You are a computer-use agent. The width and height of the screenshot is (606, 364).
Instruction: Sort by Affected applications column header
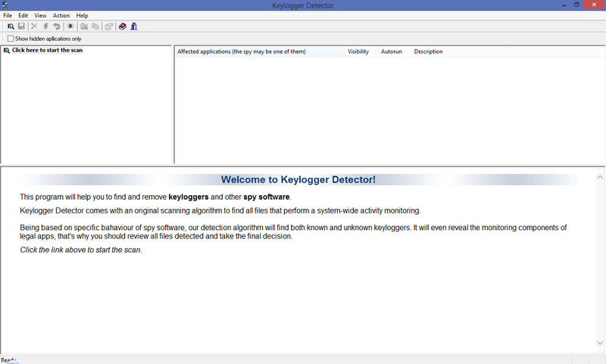[260, 51]
